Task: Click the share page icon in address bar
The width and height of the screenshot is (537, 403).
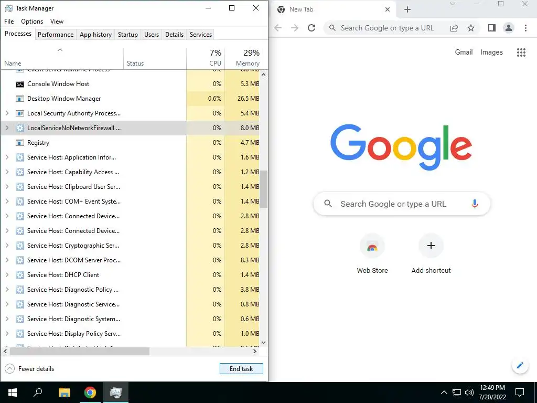Action: [x=454, y=28]
